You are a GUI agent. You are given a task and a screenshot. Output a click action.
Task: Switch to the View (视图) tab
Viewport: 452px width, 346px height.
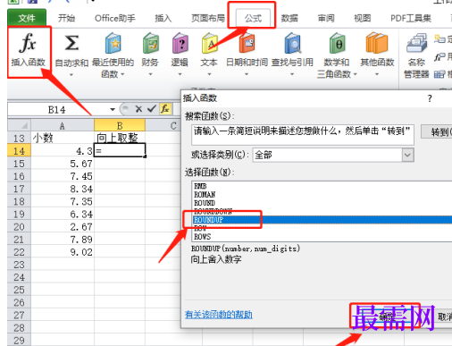click(x=363, y=18)
